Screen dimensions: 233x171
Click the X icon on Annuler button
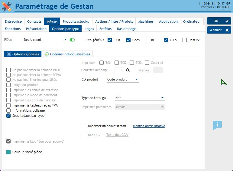227,30
